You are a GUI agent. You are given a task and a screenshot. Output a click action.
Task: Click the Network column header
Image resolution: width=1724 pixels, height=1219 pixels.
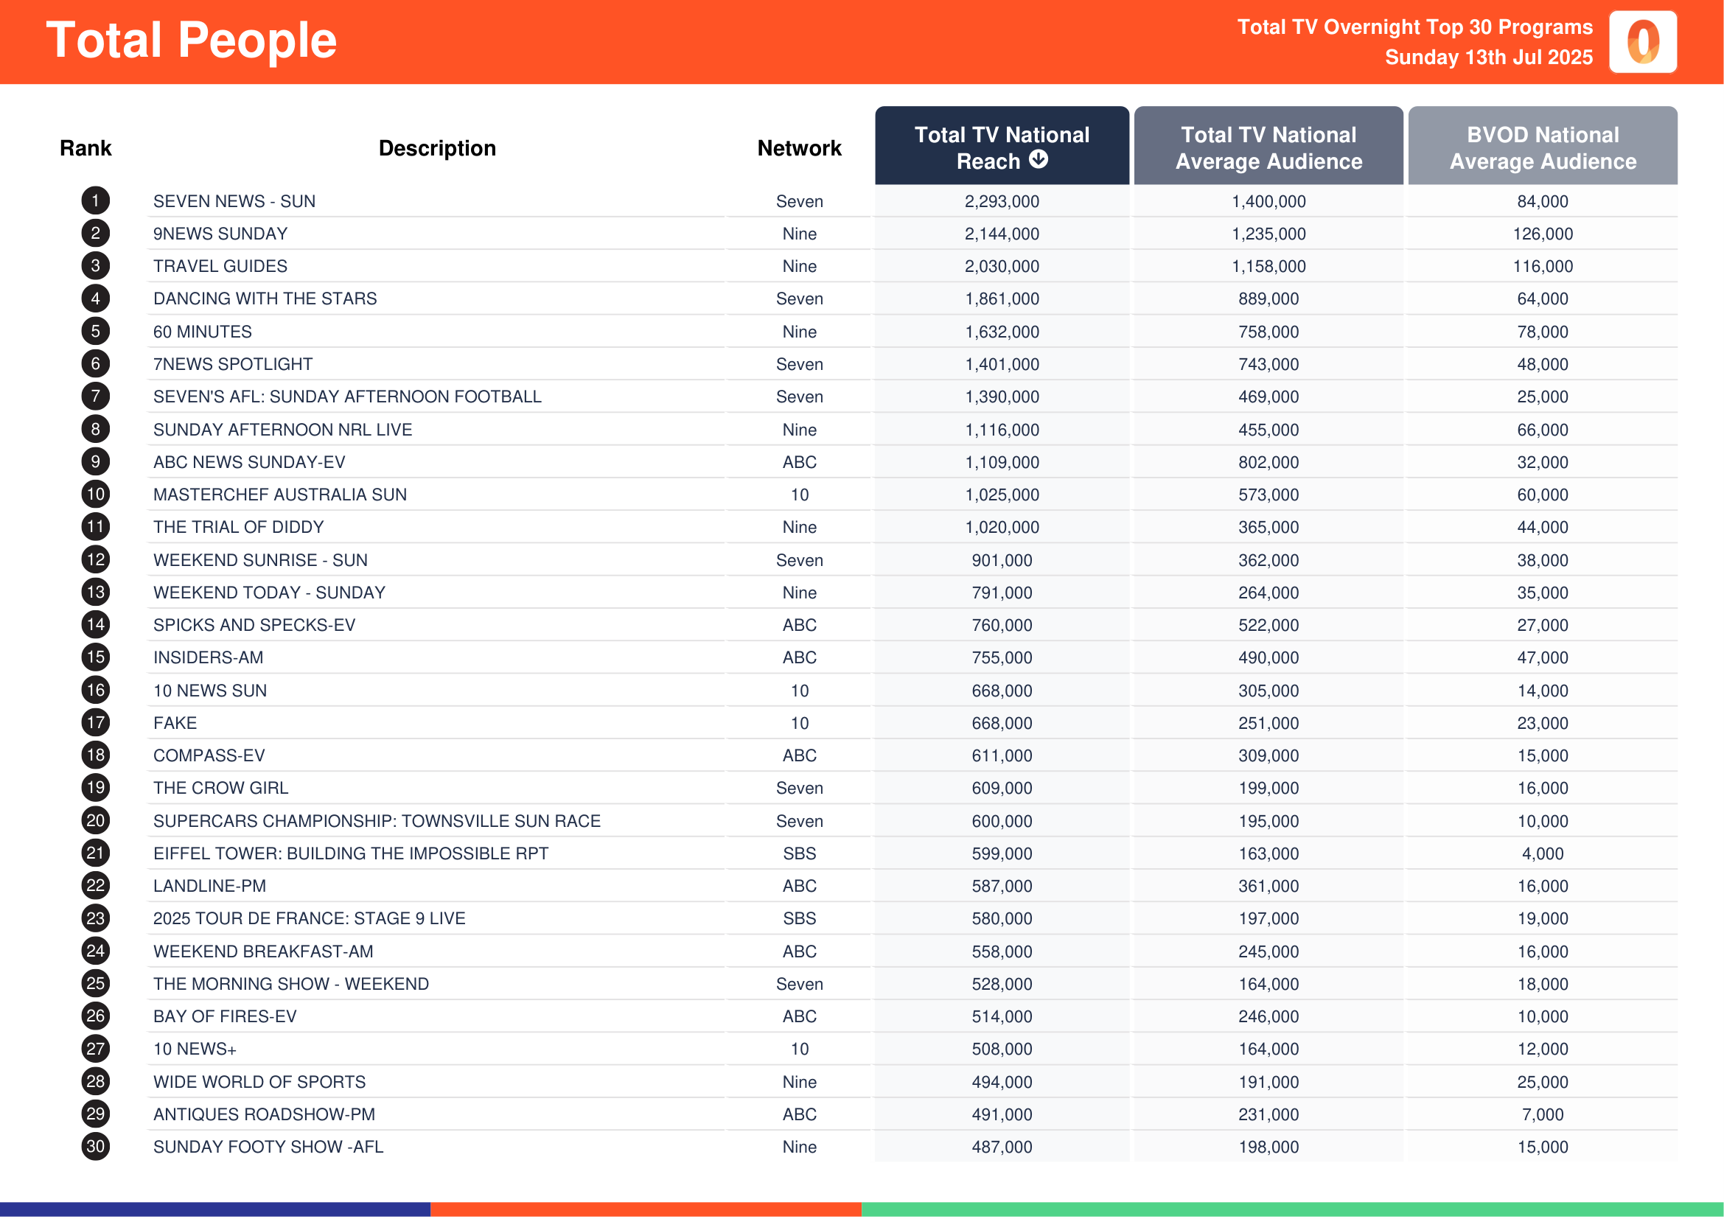pos(799,148)
